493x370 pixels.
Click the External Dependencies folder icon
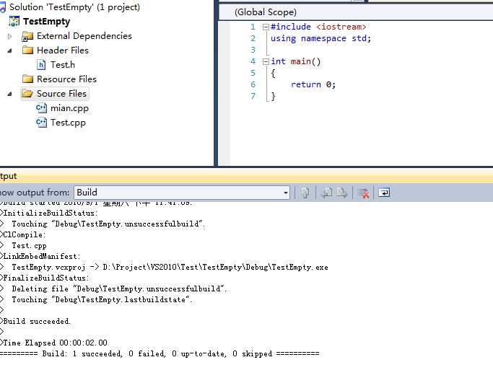pos(27,37)
